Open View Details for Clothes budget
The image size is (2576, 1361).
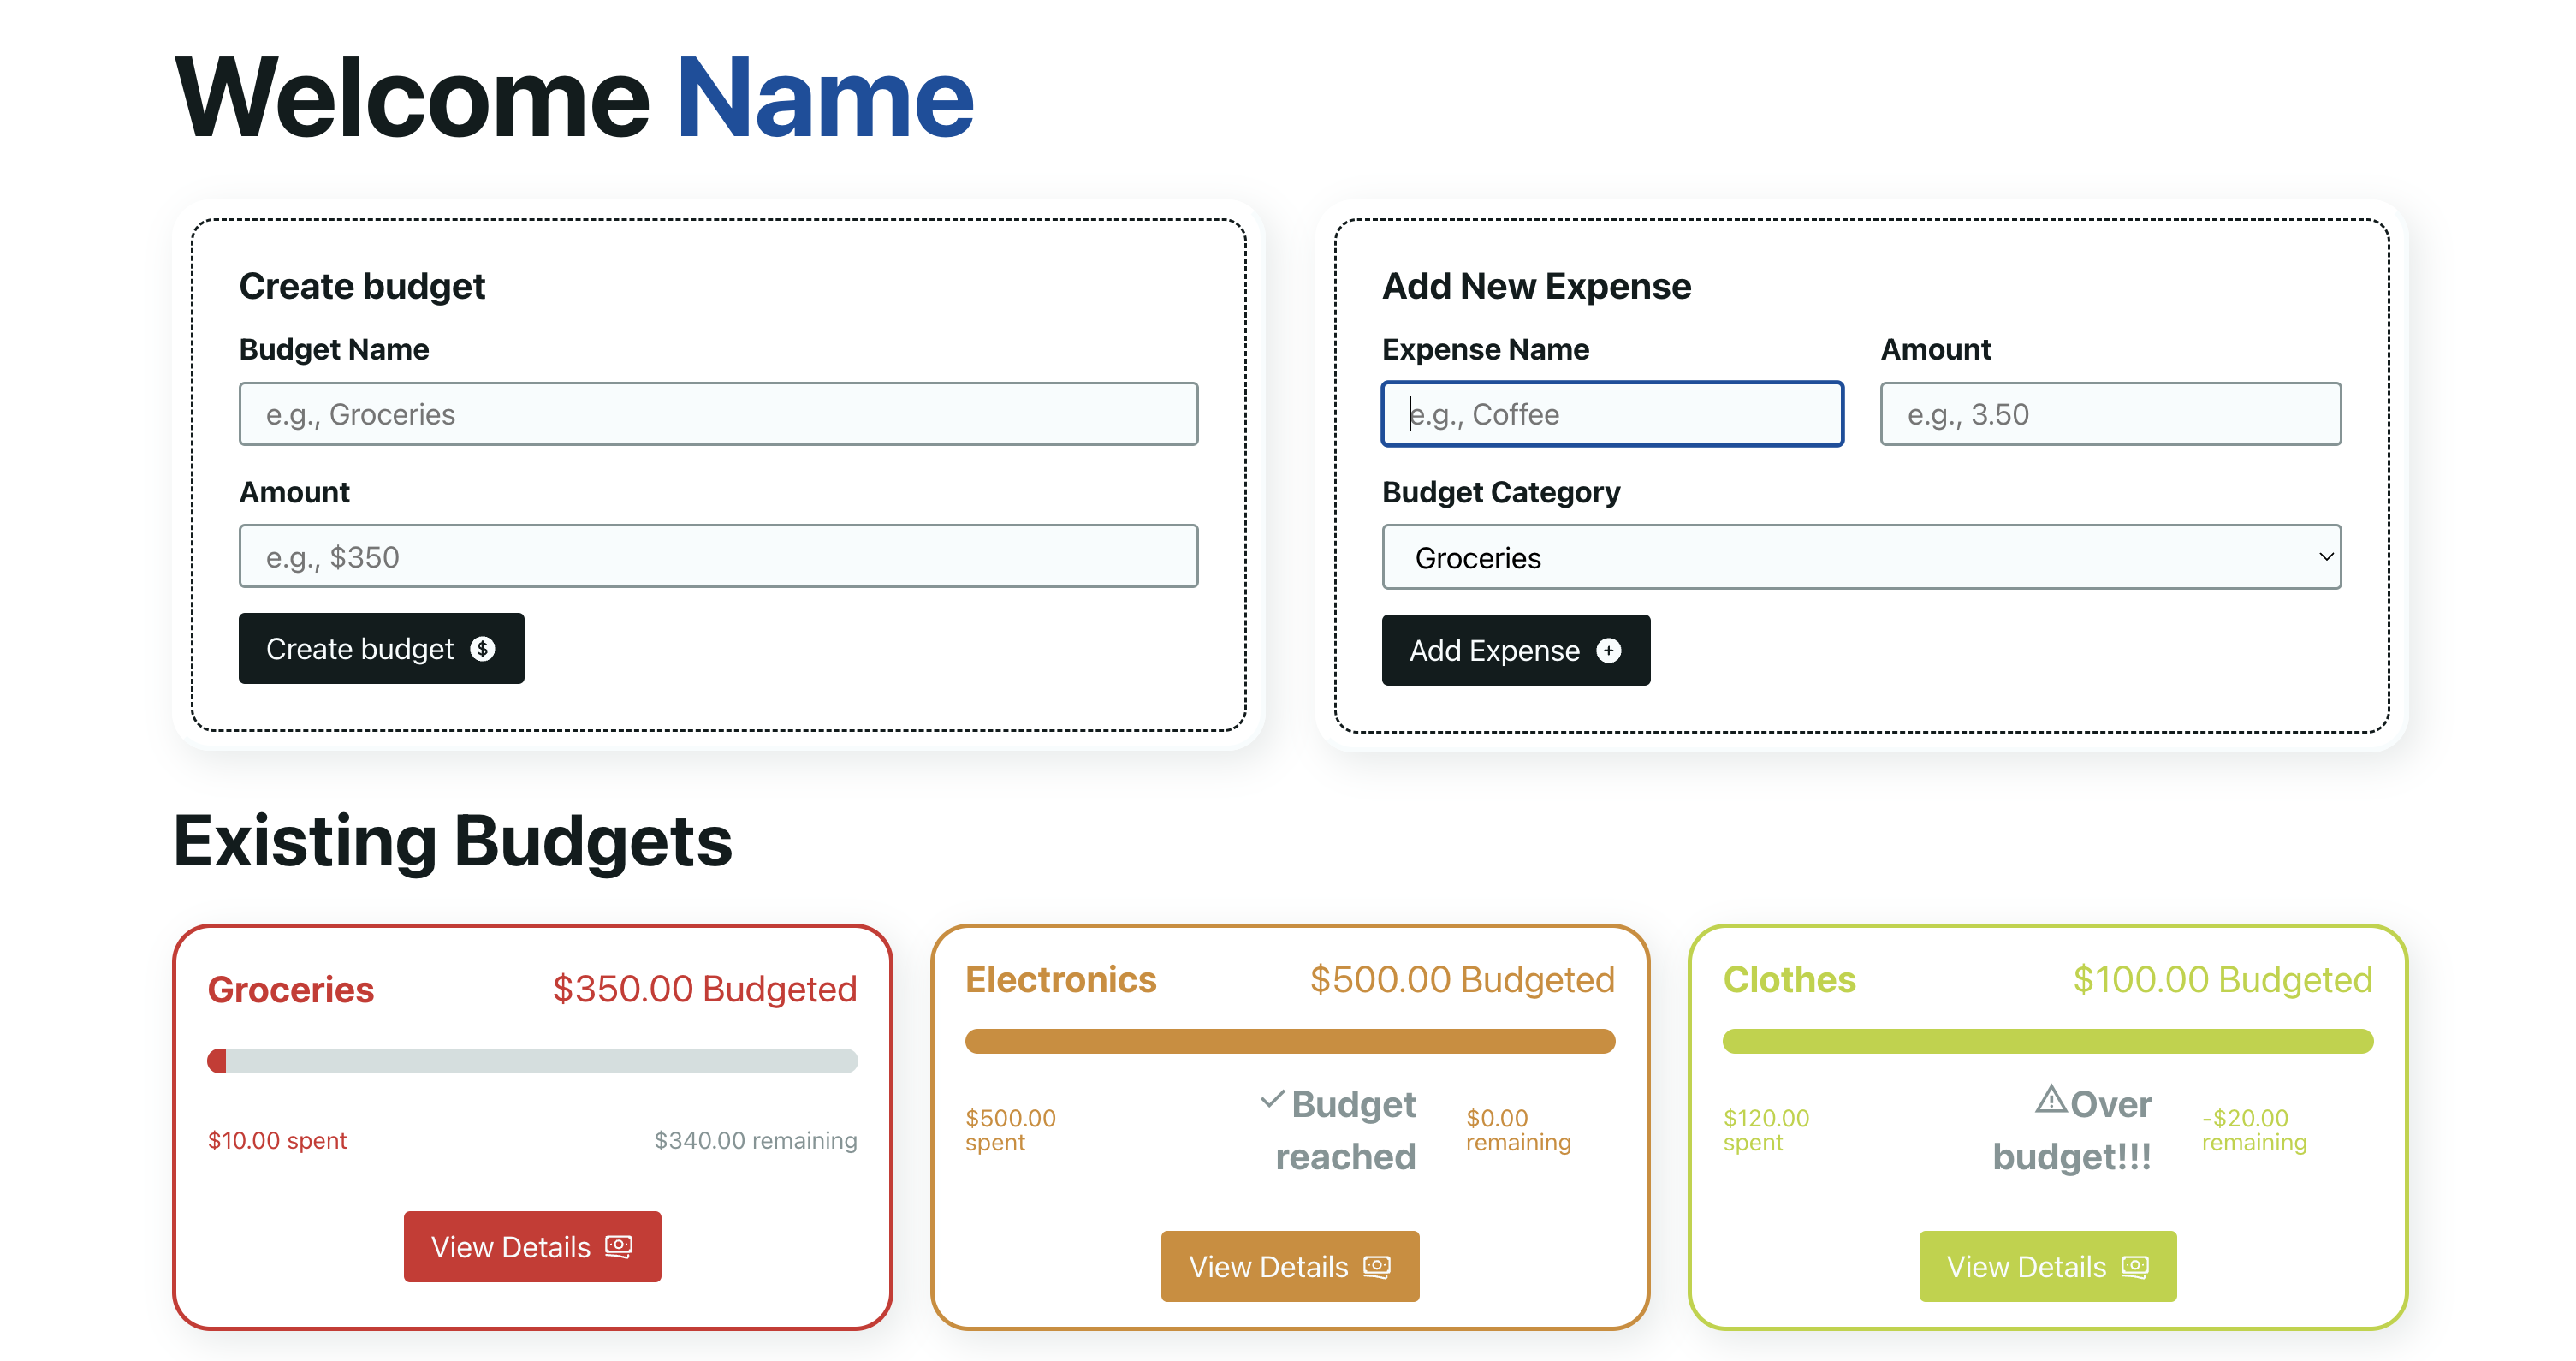tap(2047, 1266)
